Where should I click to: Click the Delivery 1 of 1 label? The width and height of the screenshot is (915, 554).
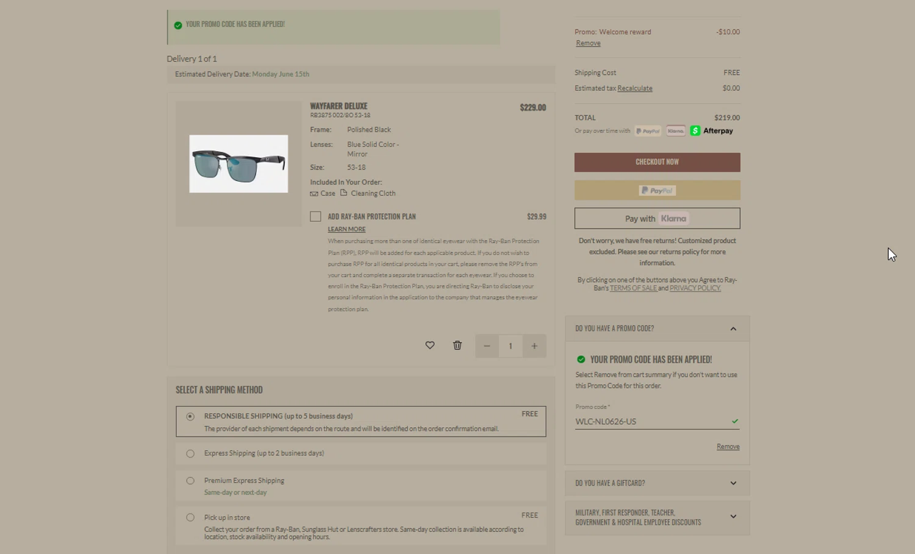point(192,59)
